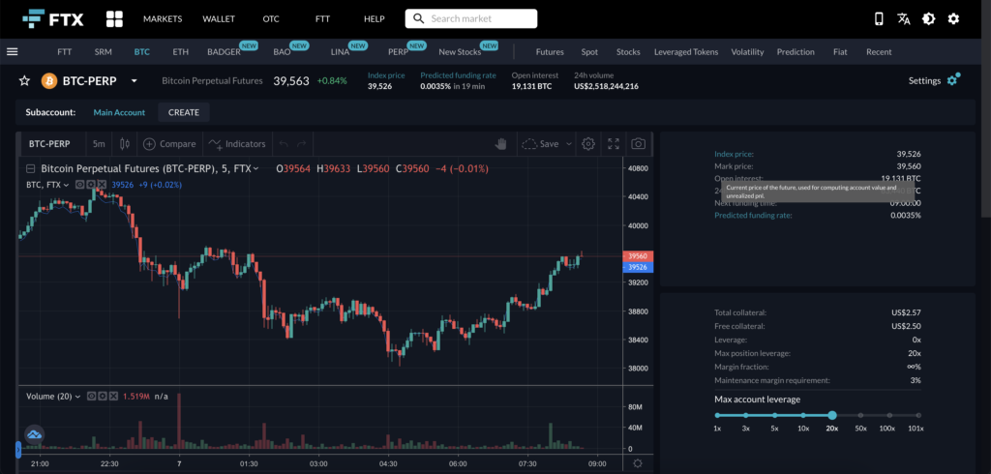
Task: Open the HELP menu
Action: (x=375, y=19)
